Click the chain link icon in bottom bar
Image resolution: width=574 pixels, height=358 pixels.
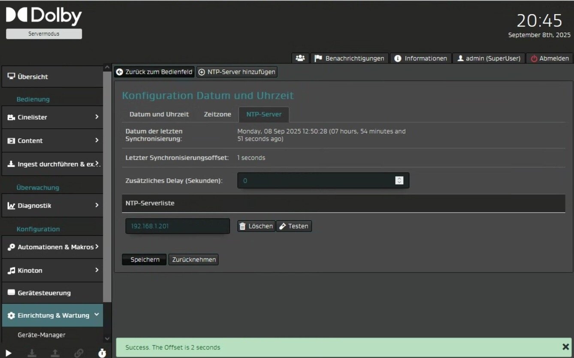tap(79, 353)
